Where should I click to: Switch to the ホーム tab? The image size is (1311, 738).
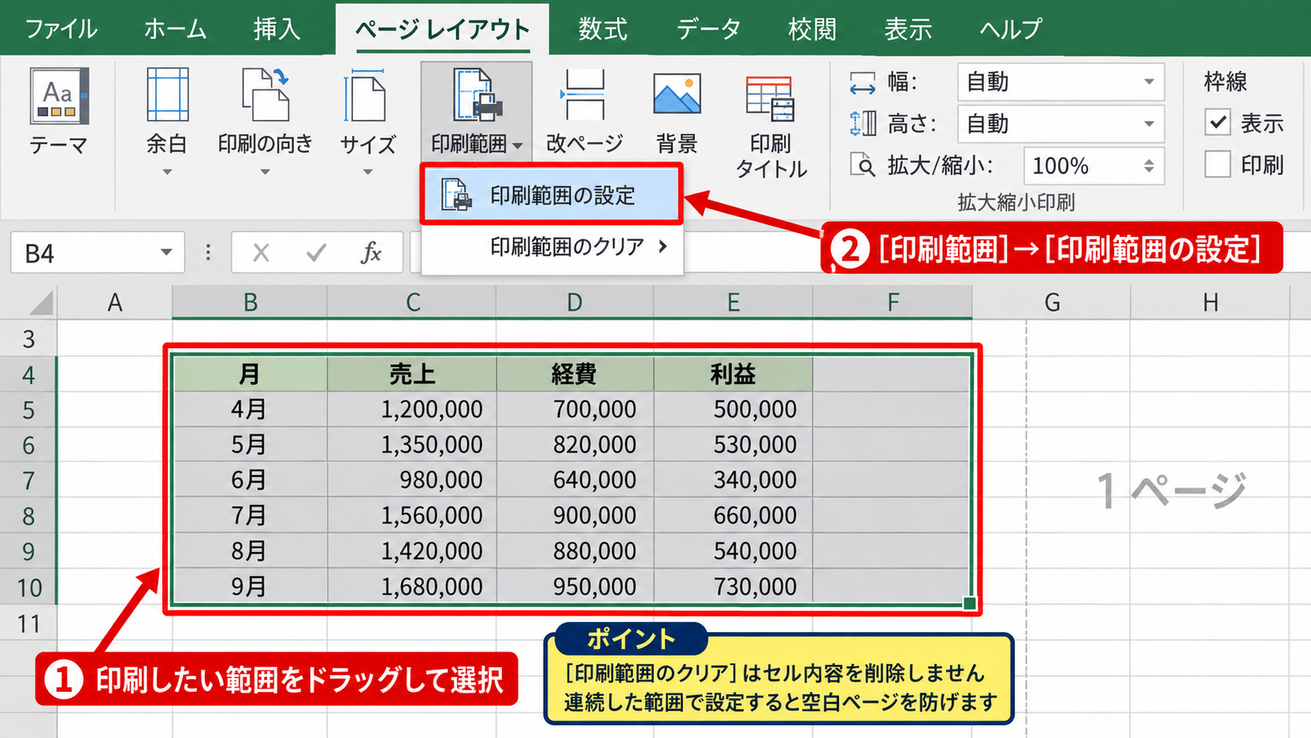point(175,29)
